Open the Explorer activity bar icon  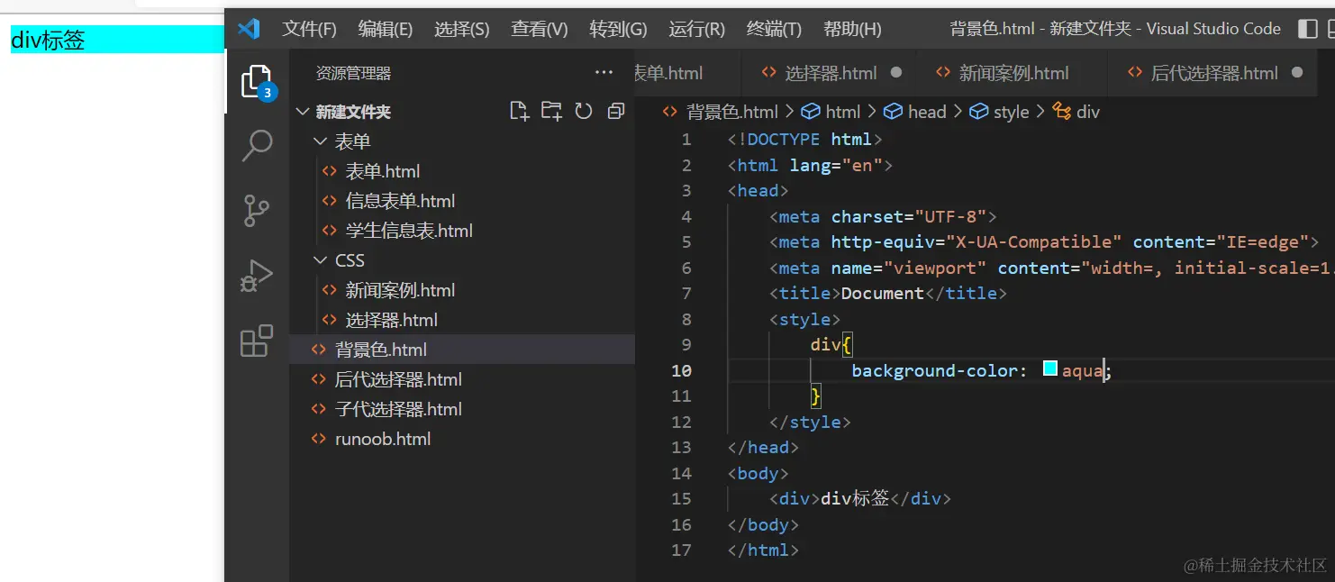257,83
